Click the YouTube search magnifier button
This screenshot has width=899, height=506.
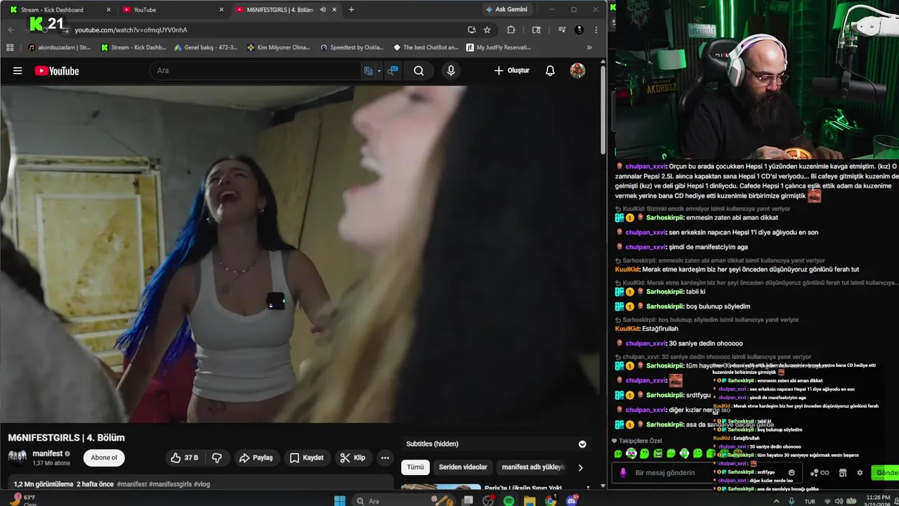pos(419,70)
